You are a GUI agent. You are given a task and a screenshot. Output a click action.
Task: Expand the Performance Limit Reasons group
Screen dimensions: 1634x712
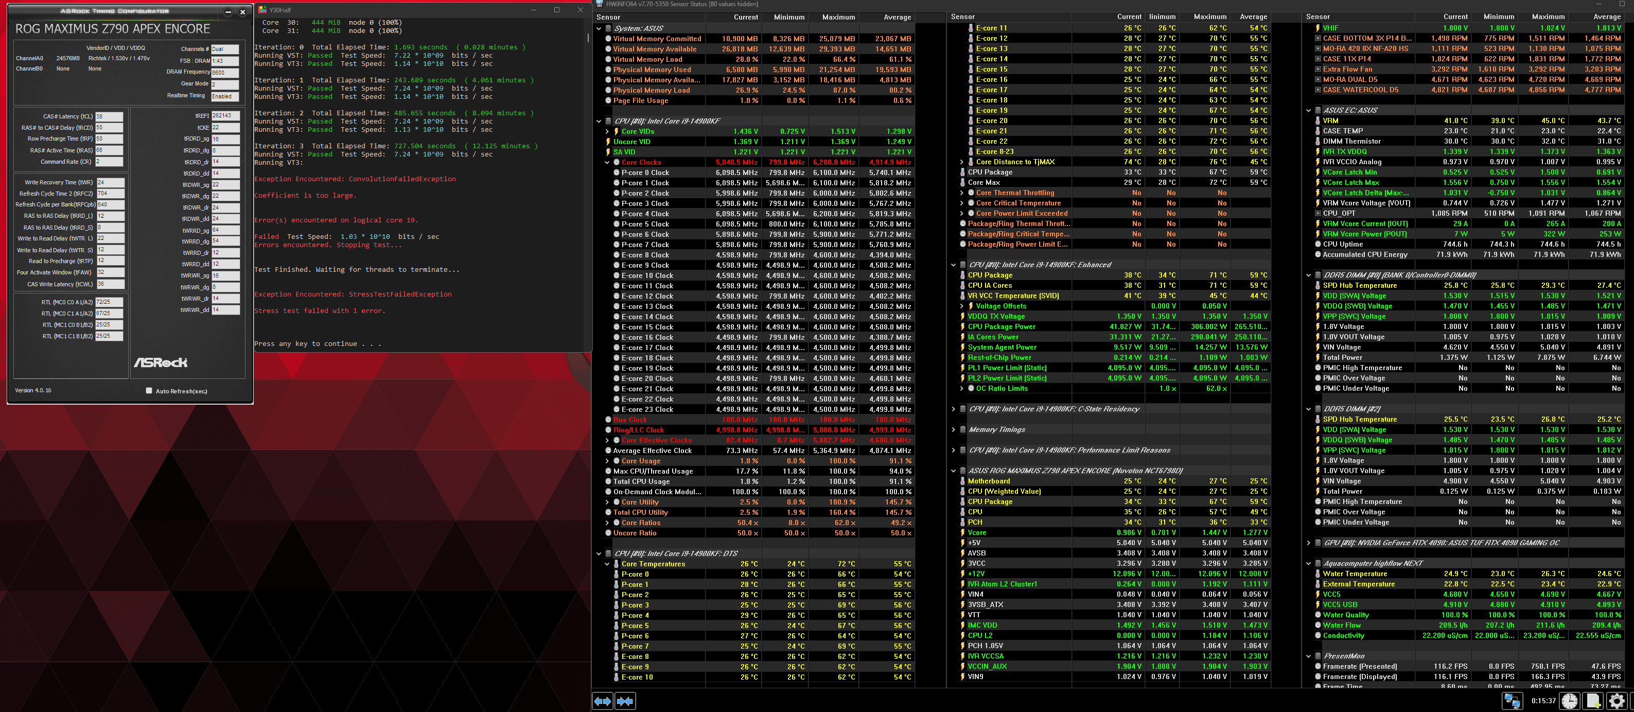[953, 450]
